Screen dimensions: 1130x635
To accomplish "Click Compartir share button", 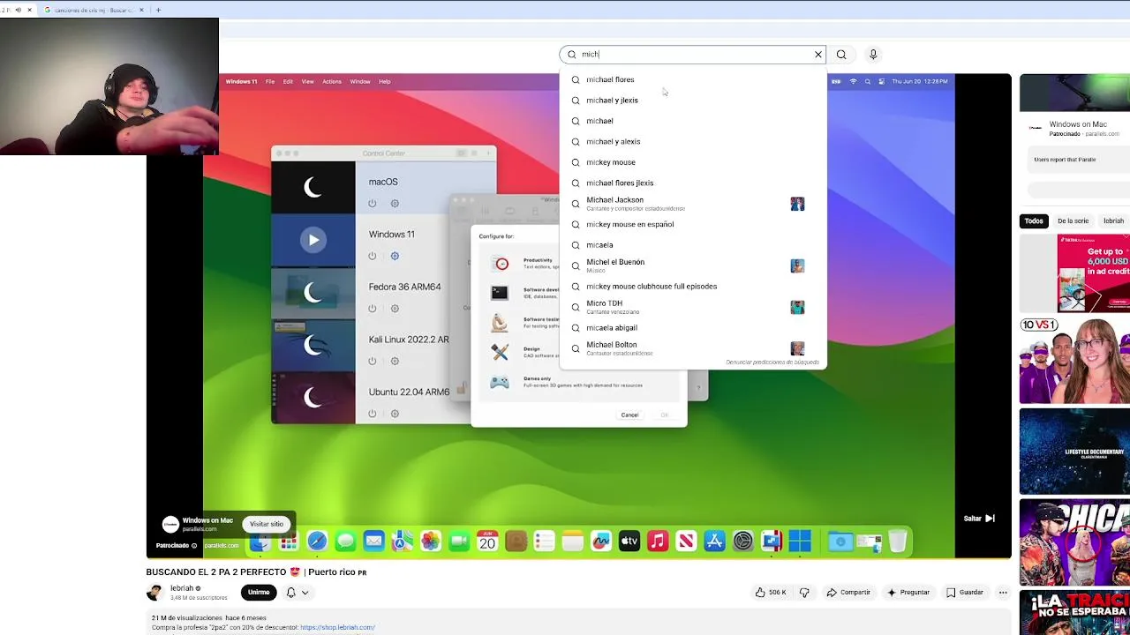I will pyautogui.click(x=848, y=593).
